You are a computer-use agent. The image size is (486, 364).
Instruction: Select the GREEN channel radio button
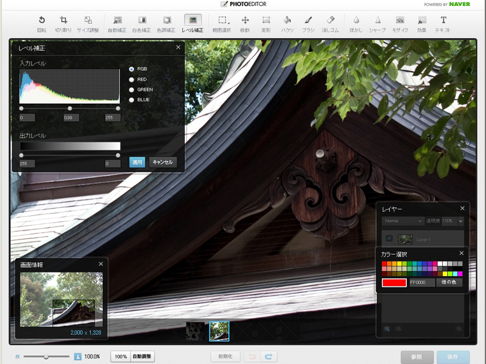click(131, 90)
